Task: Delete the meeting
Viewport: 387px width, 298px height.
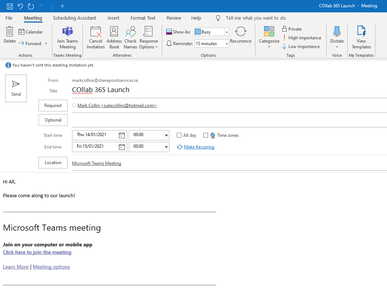Action: point(9,35)
